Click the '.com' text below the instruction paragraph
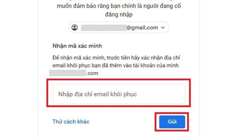 [x=92, y=73]
